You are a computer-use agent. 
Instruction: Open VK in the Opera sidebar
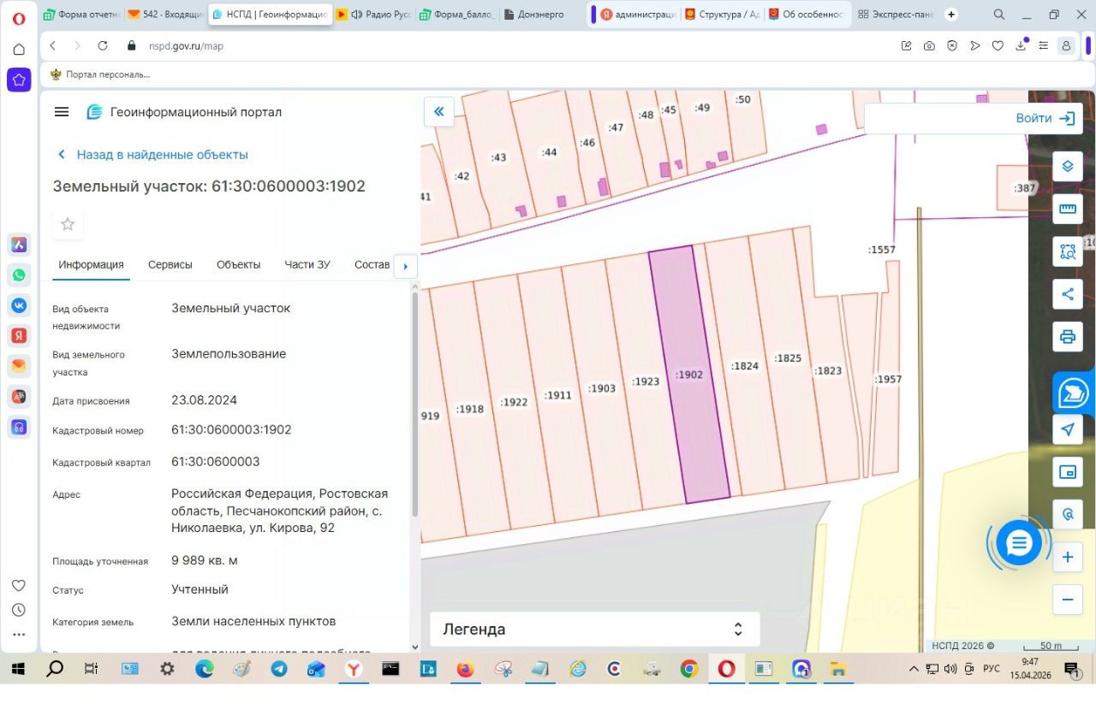(x=19, y=305)
